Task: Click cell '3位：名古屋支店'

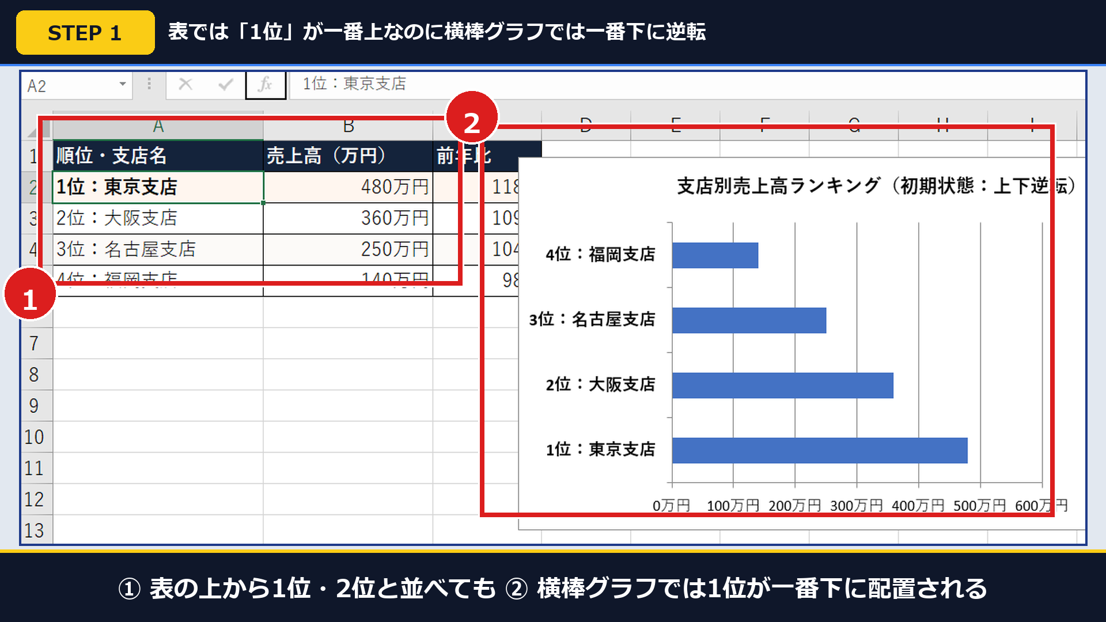Action: (158, 249)
